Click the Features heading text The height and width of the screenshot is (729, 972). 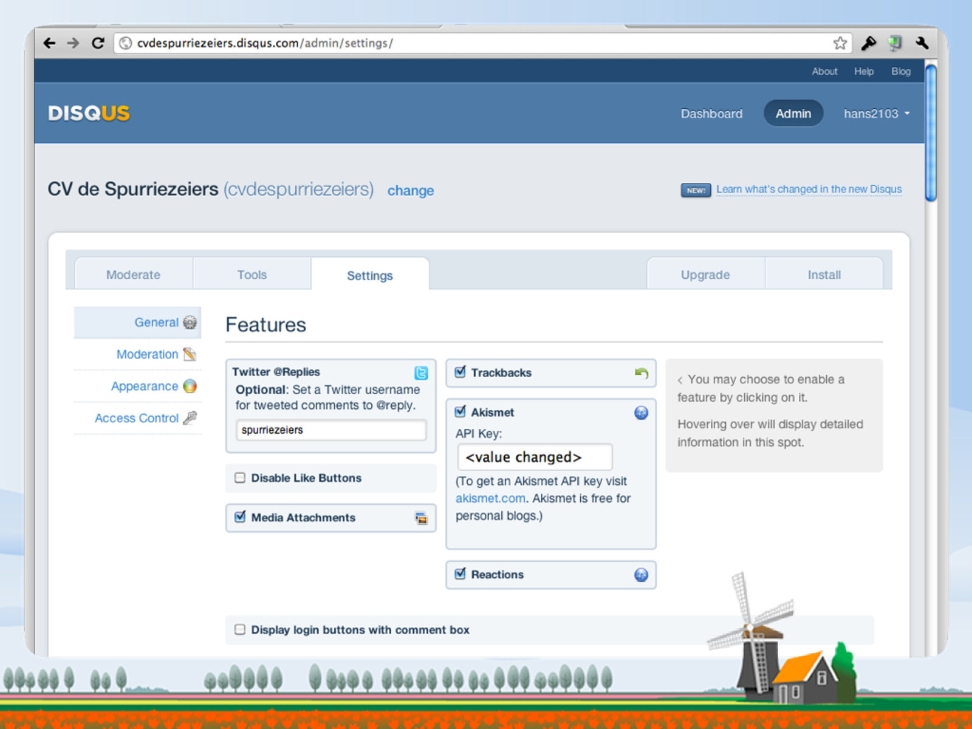pyautogui.click(x=265, y=324)
